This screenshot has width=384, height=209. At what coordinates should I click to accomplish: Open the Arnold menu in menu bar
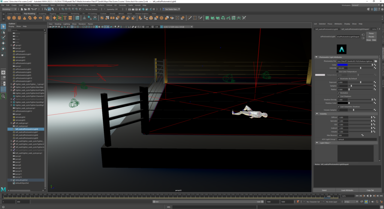coord(137,5)
